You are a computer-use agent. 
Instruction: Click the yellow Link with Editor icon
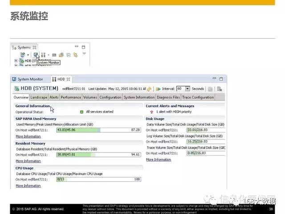75,55
